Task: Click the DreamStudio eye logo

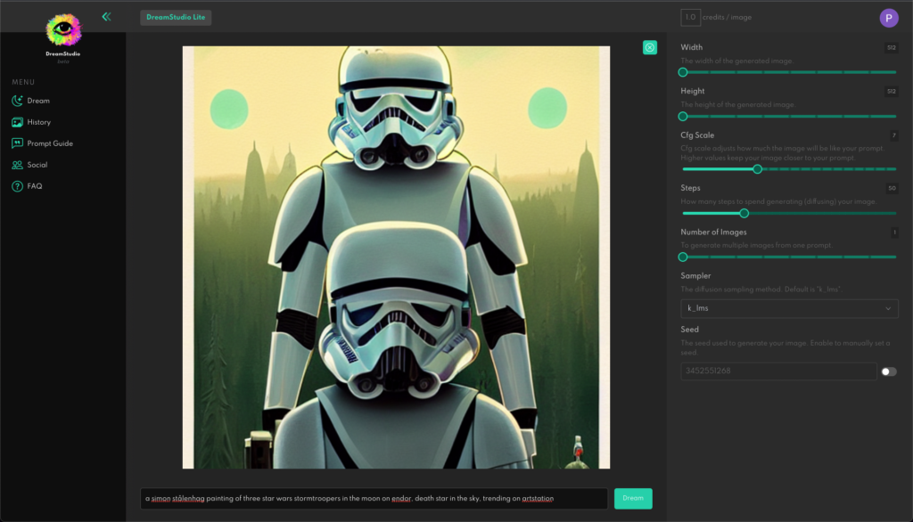Action: (63, 29)
